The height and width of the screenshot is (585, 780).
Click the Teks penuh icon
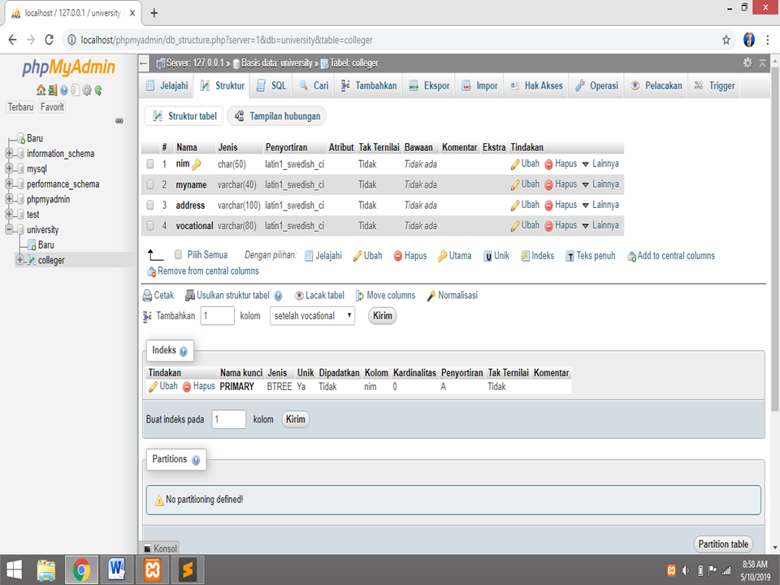pyautogui.click(x=570, y=255)
